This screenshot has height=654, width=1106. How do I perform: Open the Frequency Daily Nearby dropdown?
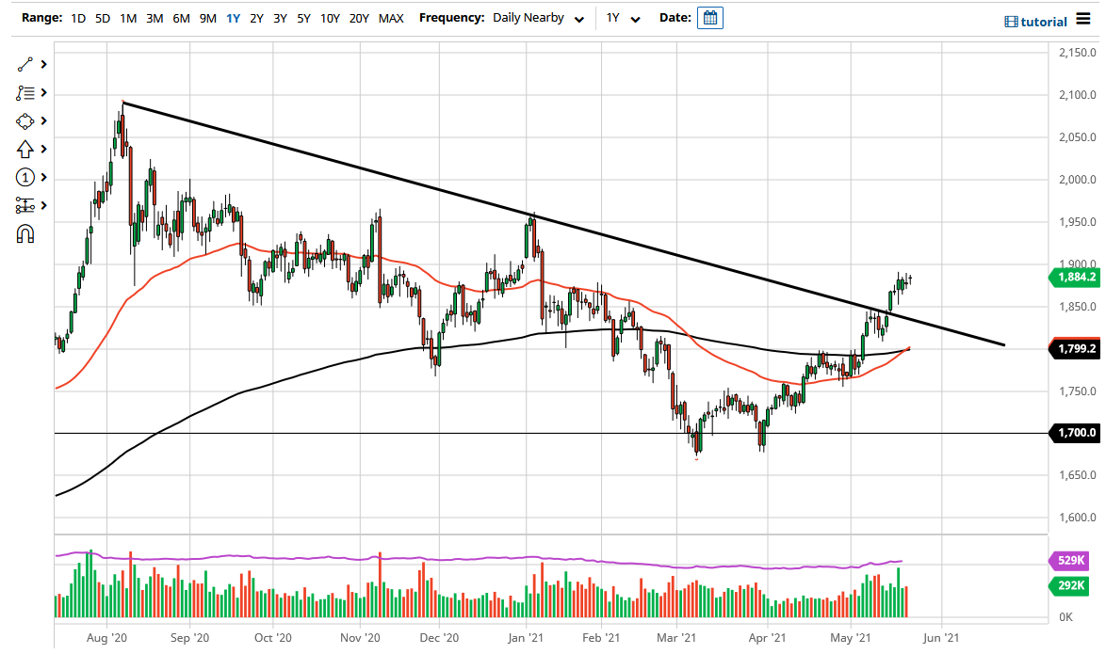538,18
